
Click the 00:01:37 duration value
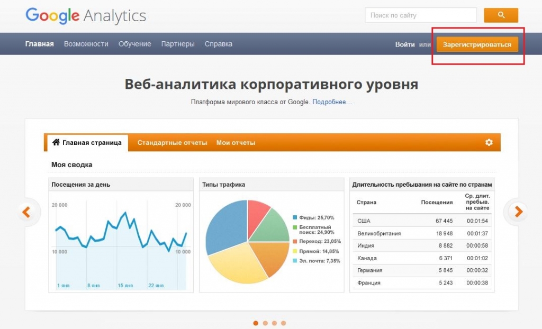click(x=477, y=233)
